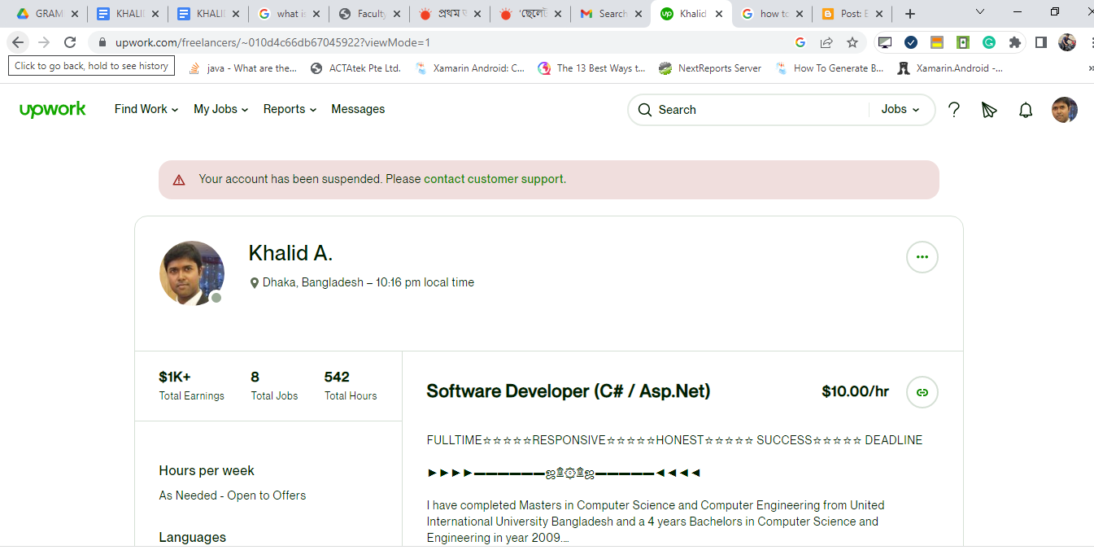Viewport: 1094px width, 550px height.
Task: Click 'As Needed - Open to Offers' text
Action: tap(233, 495)
